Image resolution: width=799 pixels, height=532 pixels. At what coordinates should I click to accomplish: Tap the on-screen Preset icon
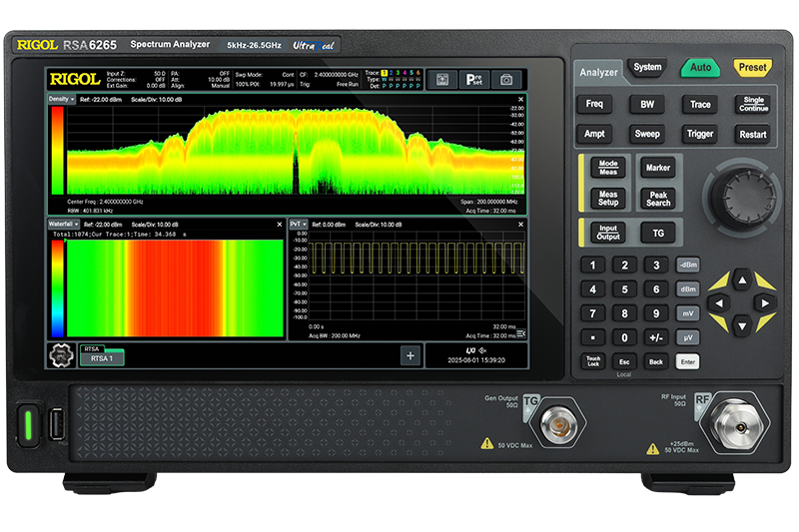(x=474, y=80)
